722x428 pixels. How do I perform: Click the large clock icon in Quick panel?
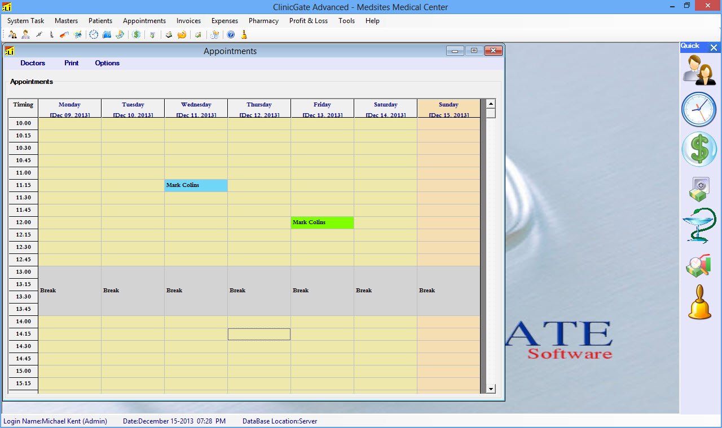[699, 109]
